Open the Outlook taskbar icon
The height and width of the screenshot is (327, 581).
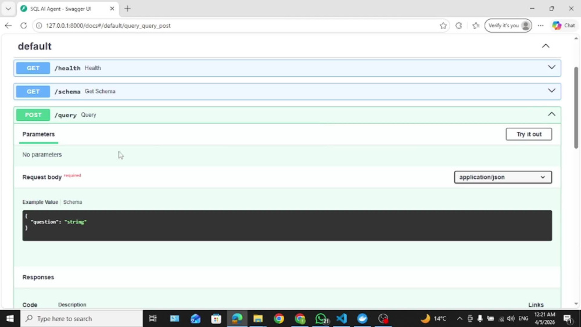click(x=195, y=318)
